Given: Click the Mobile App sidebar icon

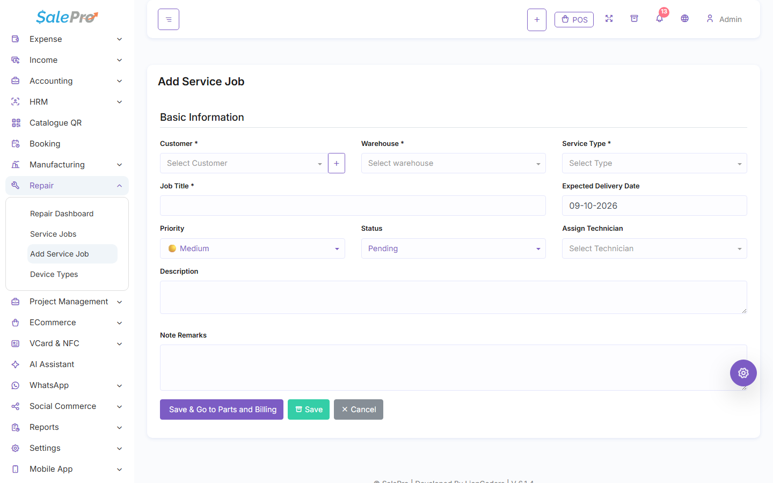Looking at the screenshot, I should point(16,469).
